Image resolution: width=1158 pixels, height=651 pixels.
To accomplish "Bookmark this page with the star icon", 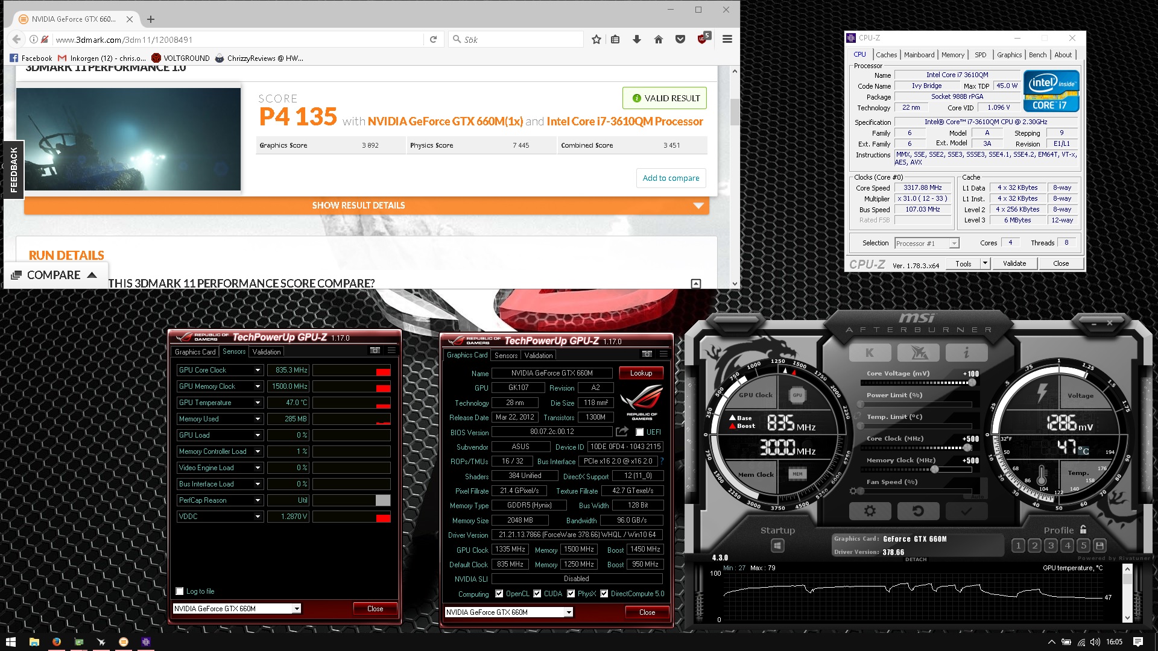I will (x=596, y=40).
